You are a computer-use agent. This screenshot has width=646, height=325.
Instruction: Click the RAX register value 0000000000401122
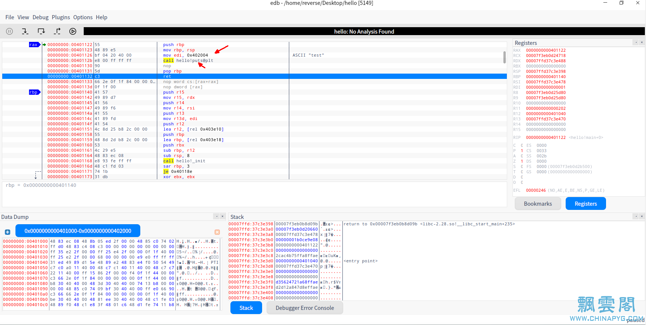(x=546, y=50)
